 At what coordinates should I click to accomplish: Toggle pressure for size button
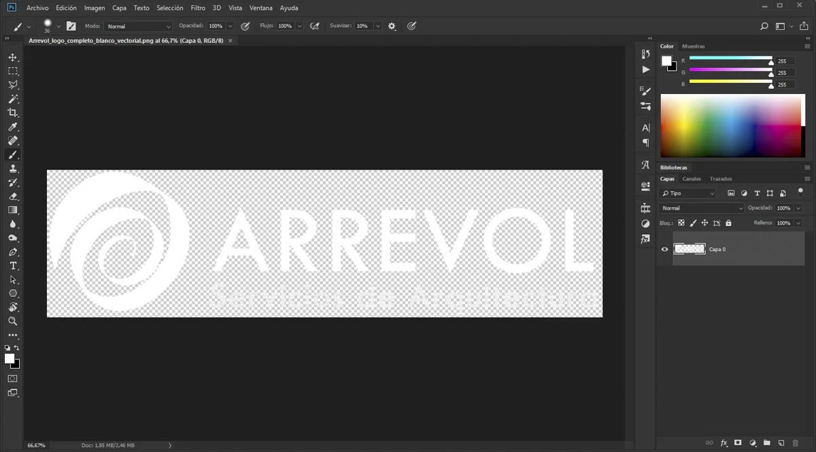411,26
